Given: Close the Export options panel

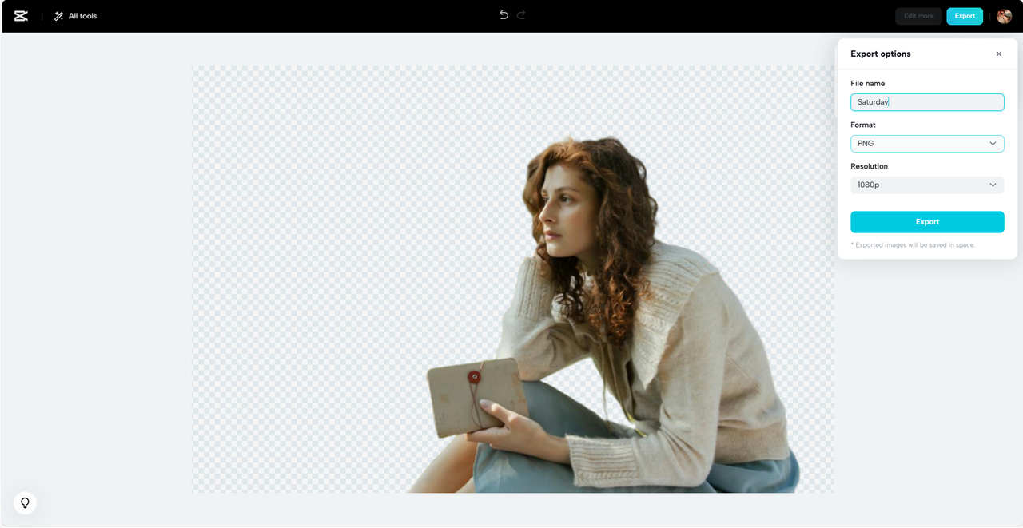Looking at the screenshot, I should (999, 54).
